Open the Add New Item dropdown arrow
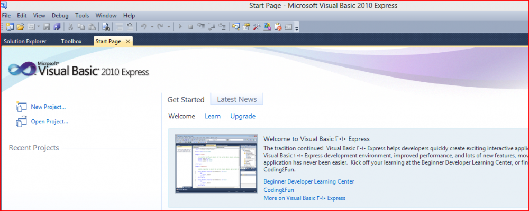The image size is (529, 211). (x=39, y=26)
